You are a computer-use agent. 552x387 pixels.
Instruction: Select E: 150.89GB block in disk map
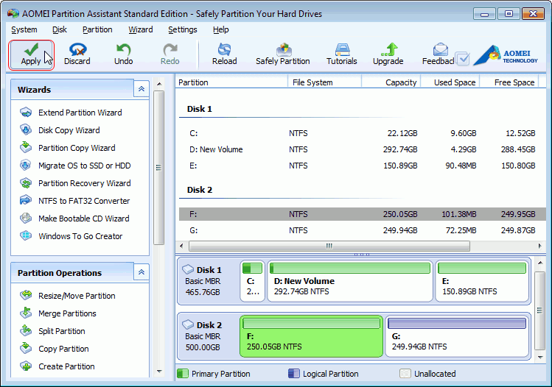click(x=482, y=281)
